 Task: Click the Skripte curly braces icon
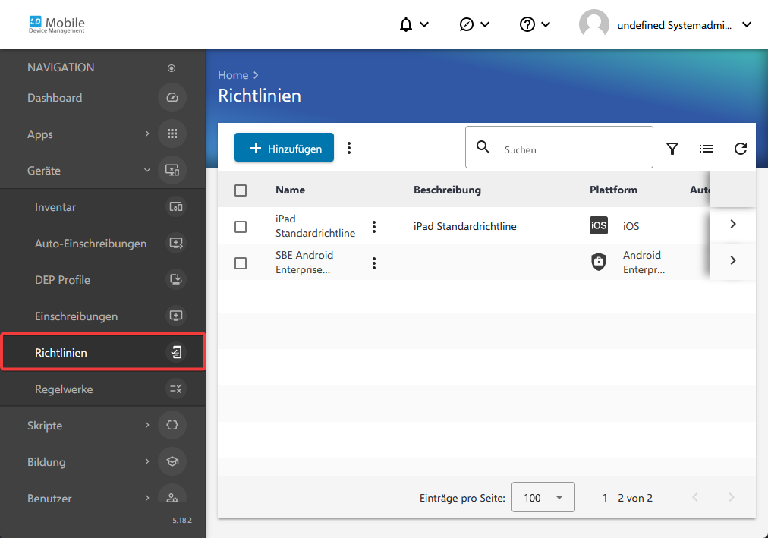point(172,425)
